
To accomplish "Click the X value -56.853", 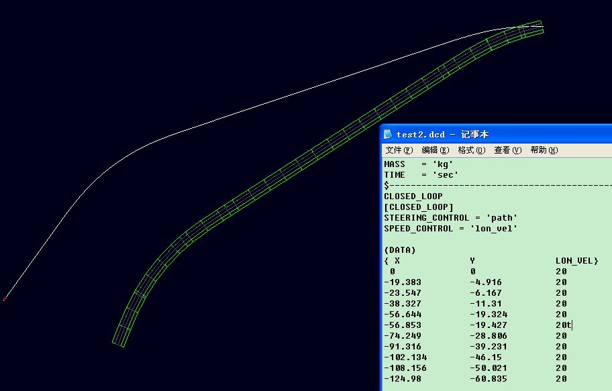I will pos(403,325).
